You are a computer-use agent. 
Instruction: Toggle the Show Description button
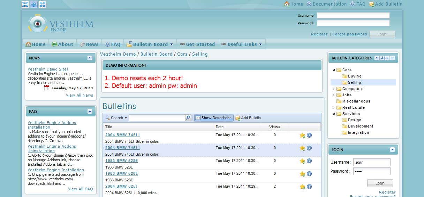[213, 118]
